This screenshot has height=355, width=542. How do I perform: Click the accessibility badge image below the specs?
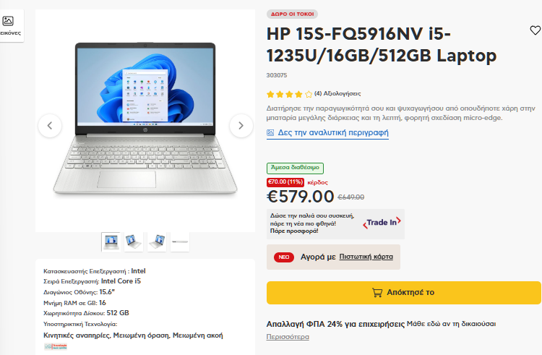[56, 346]
